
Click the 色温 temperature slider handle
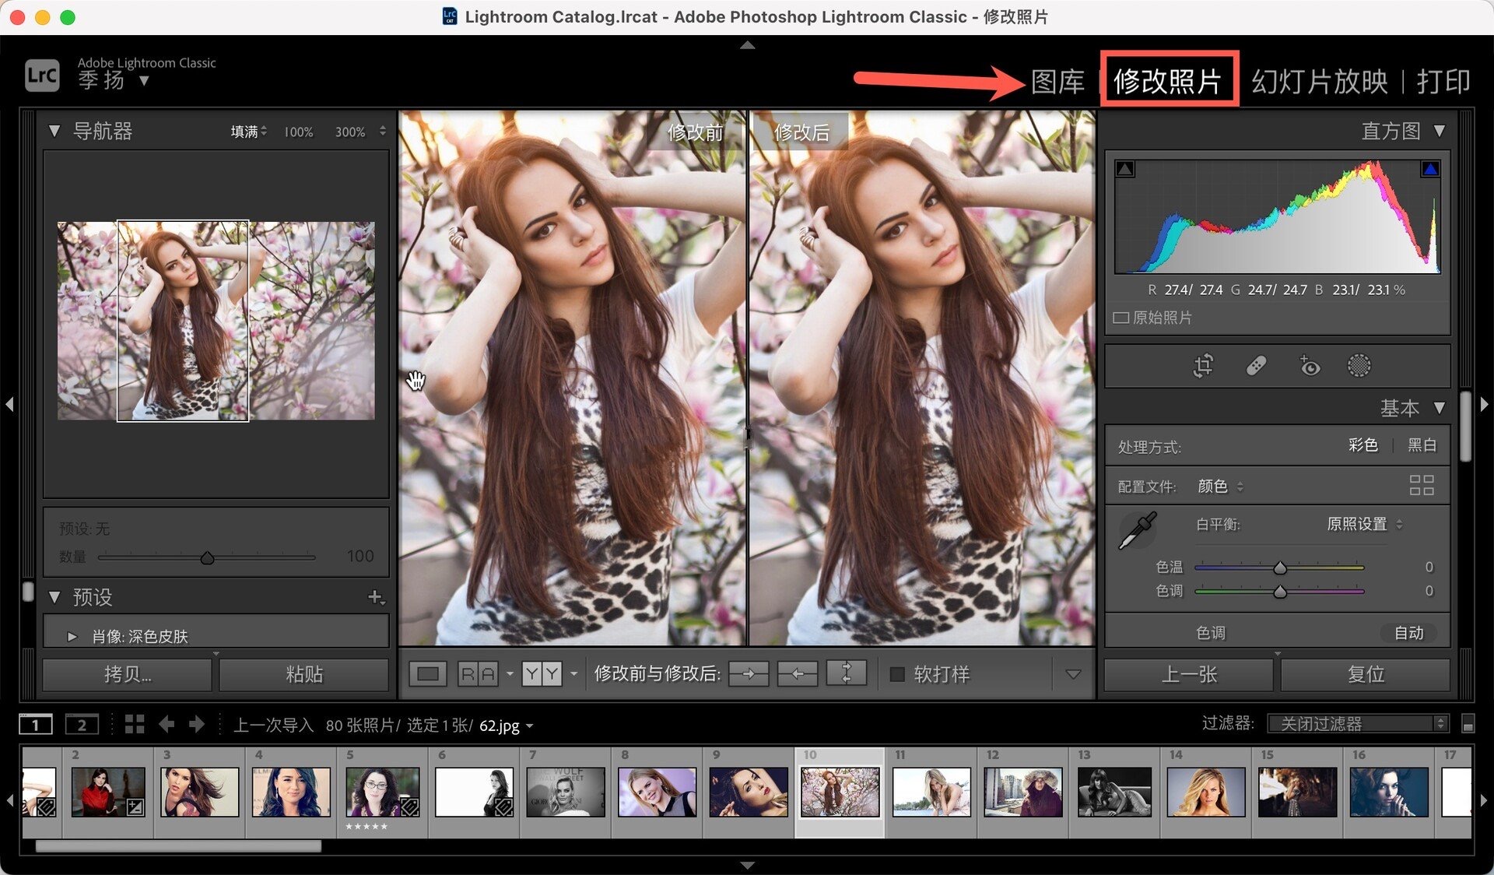click(x=1280, y=568)
